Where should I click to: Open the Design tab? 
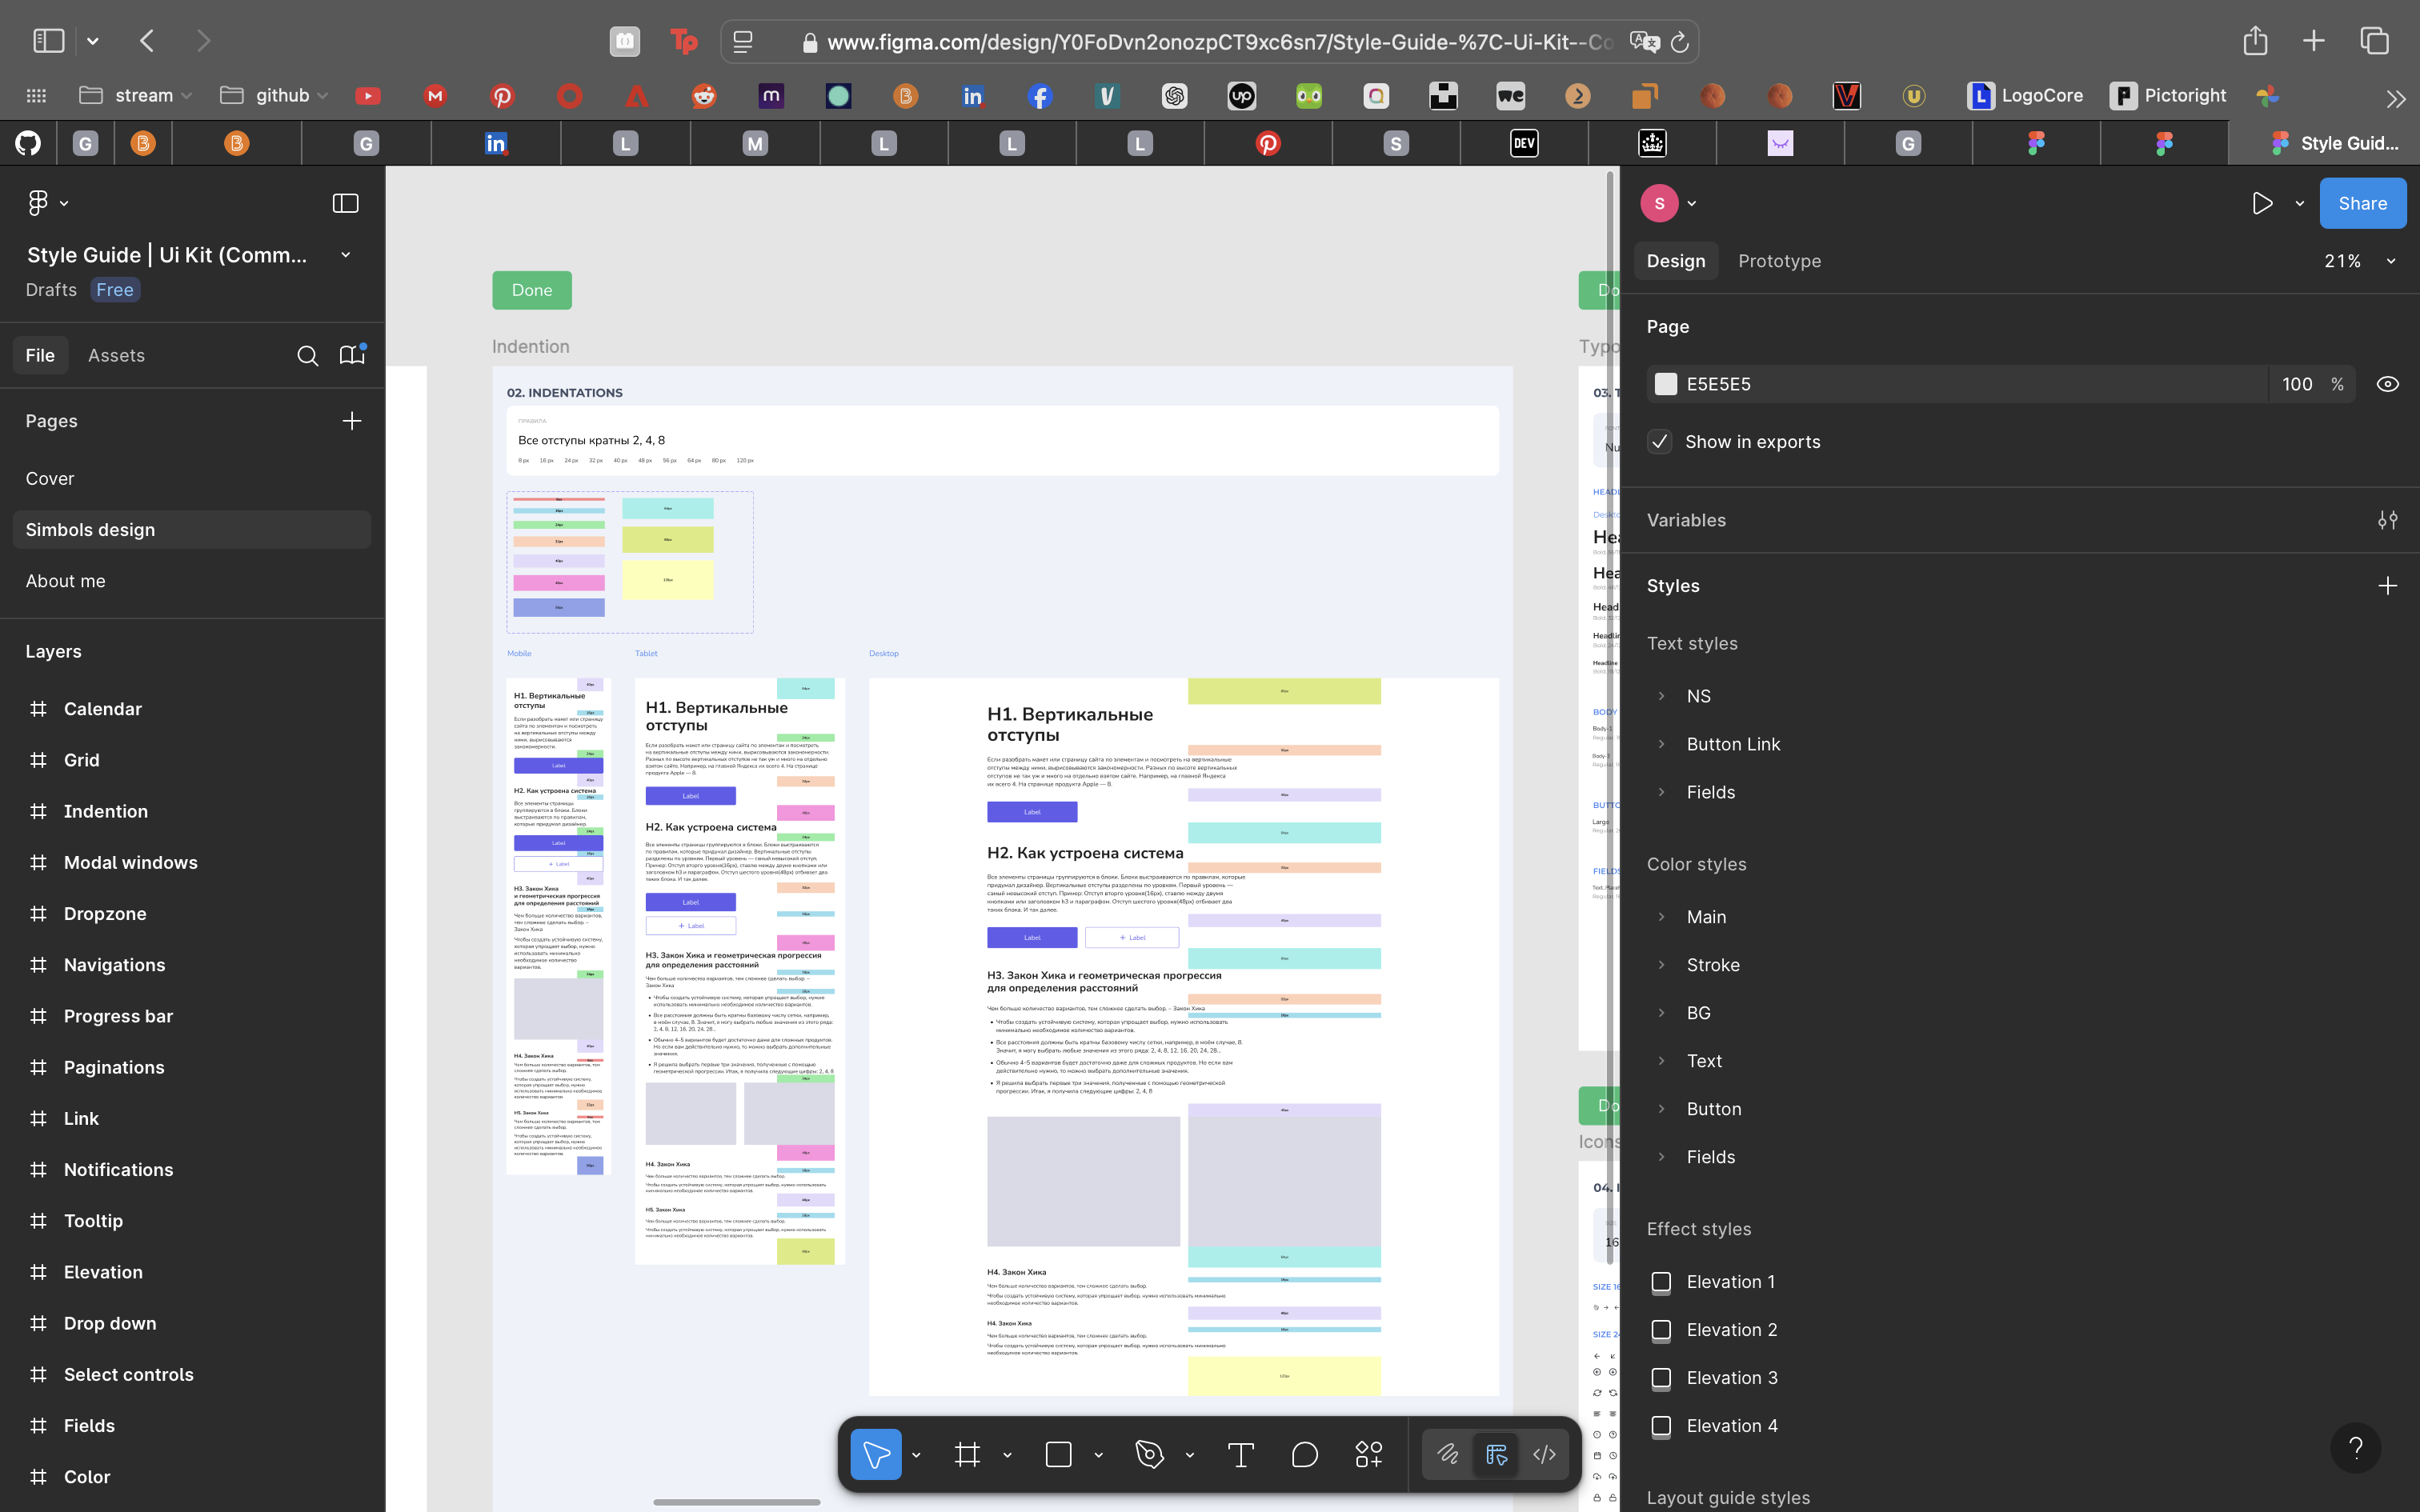(1676, 261)
